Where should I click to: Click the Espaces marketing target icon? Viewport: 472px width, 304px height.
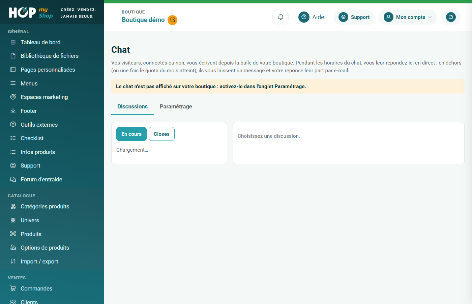pyautogui.click(x=13, y=97)
